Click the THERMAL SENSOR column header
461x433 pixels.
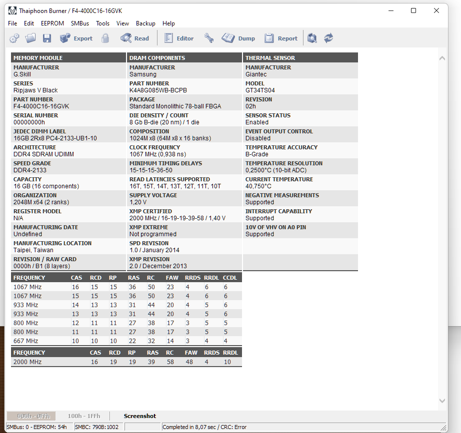(x=300, y=57)
